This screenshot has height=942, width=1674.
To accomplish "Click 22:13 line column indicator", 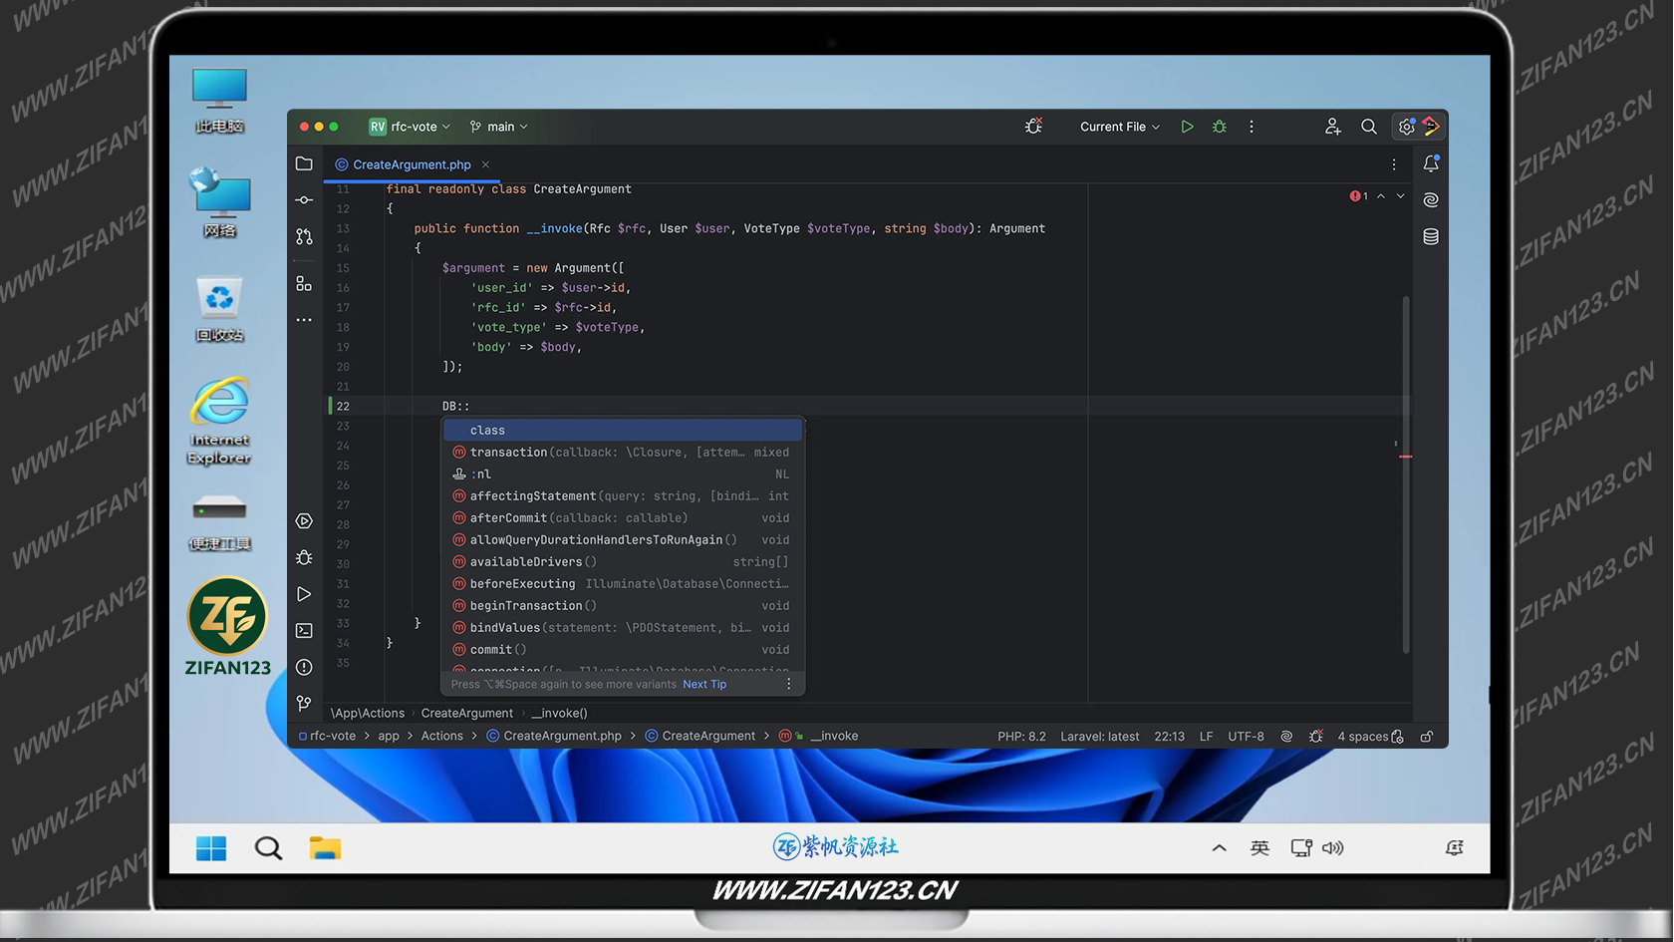I will click(1169, 737).
